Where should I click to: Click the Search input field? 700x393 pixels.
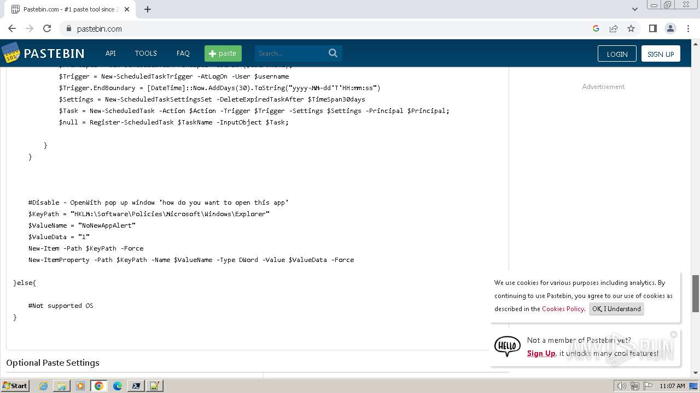291,53
